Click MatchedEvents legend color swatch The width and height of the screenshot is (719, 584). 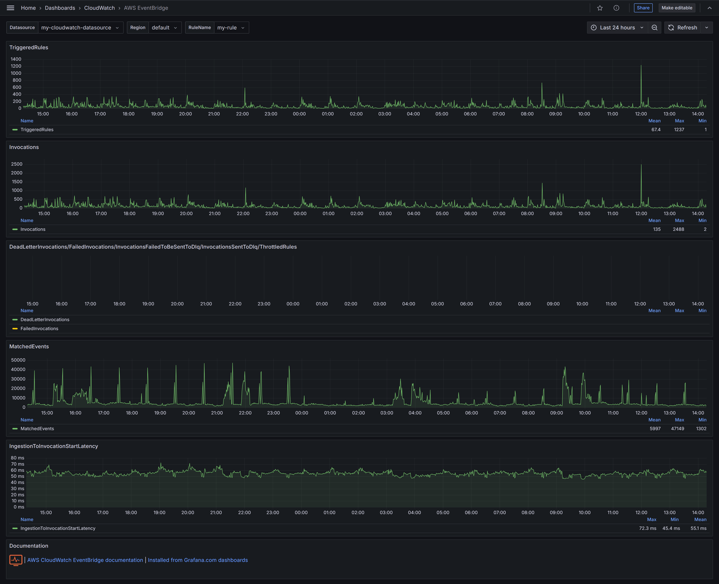click(15, 429)
